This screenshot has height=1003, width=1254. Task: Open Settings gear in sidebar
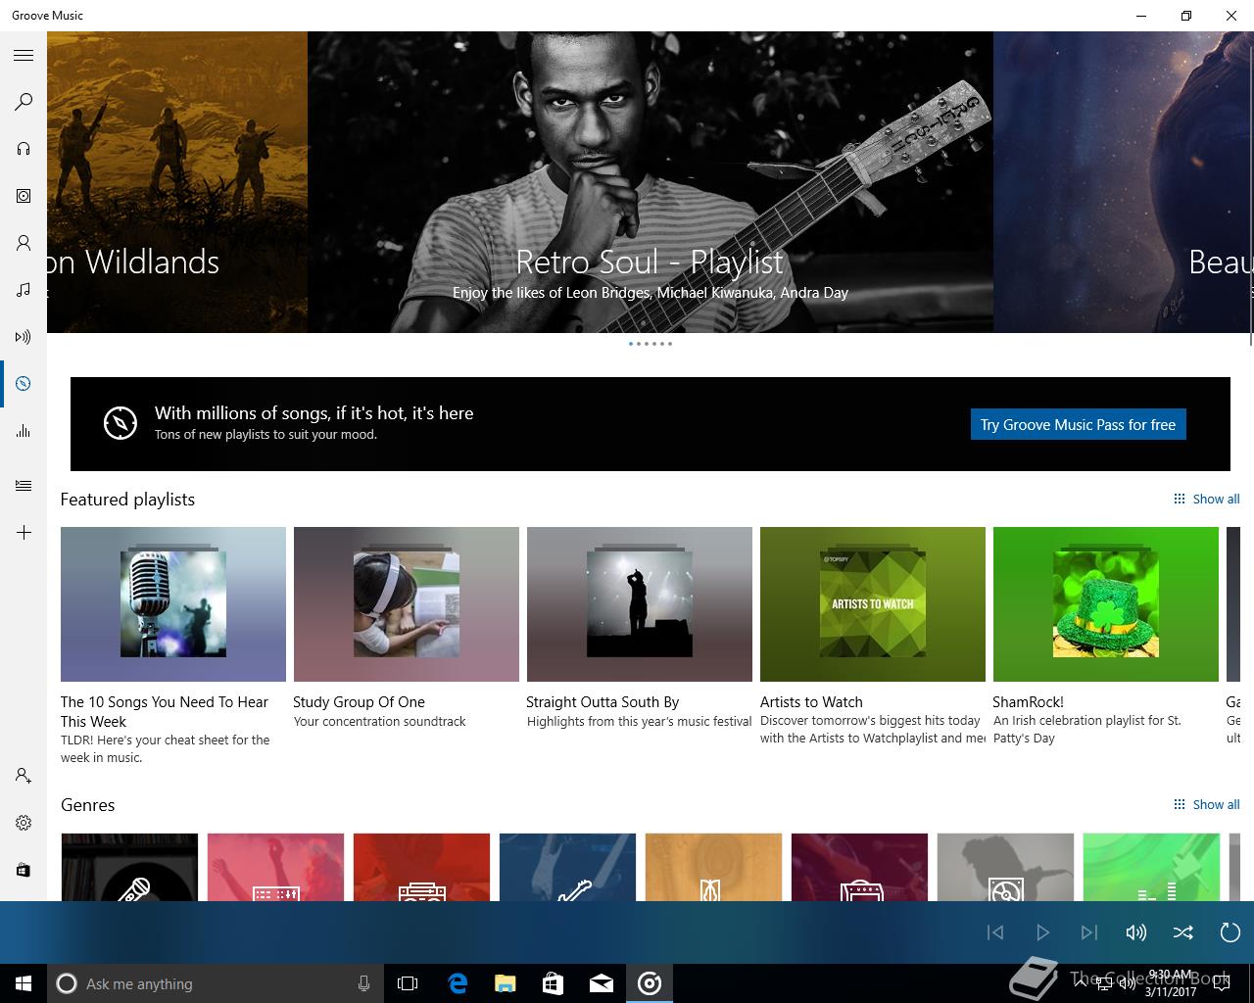pos(24,823)
